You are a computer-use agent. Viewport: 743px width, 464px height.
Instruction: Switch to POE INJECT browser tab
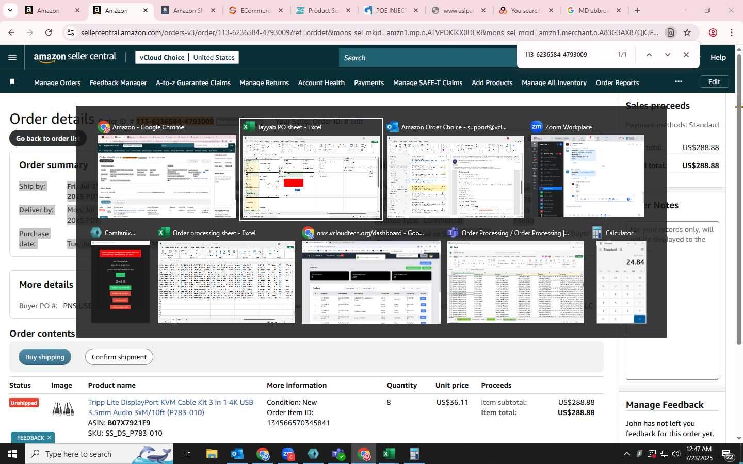pos(391,10)
